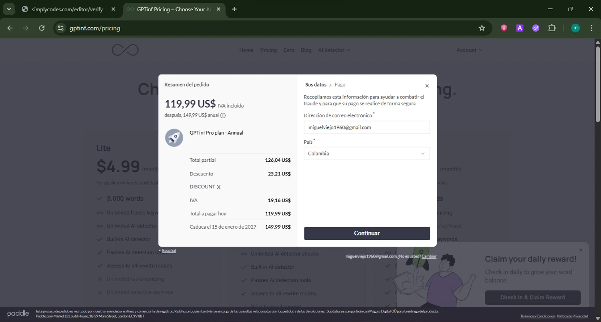
Task: Open the tab search dropdown arrow
Action: 8,9
